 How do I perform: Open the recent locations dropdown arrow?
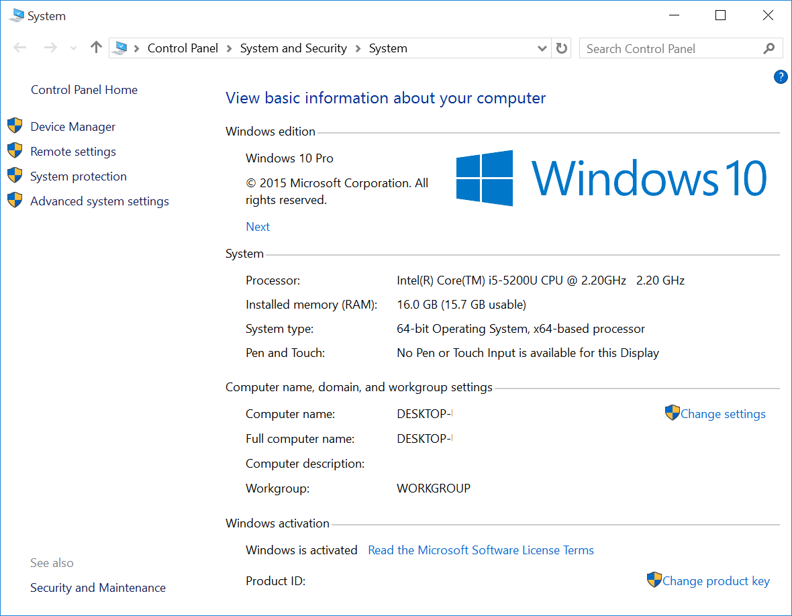(x=74, y=48)
